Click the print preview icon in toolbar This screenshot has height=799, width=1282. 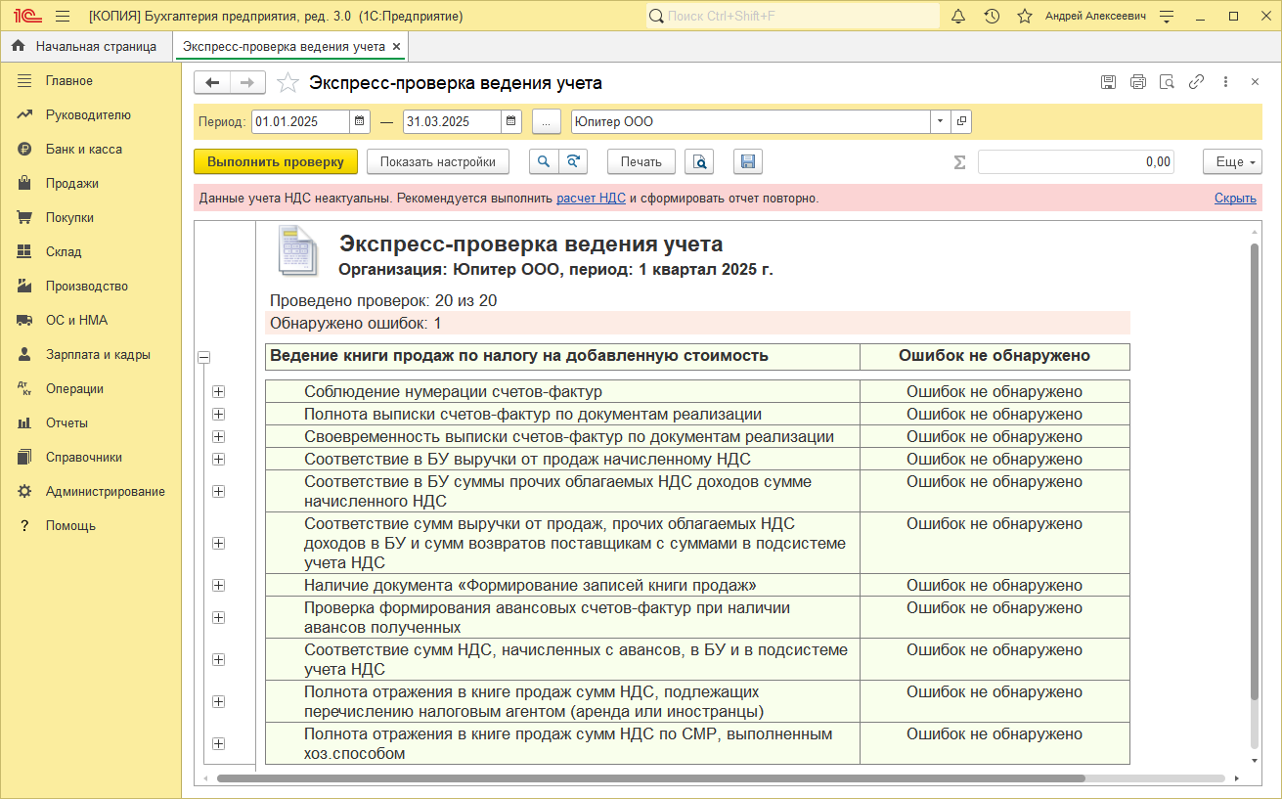699,162
